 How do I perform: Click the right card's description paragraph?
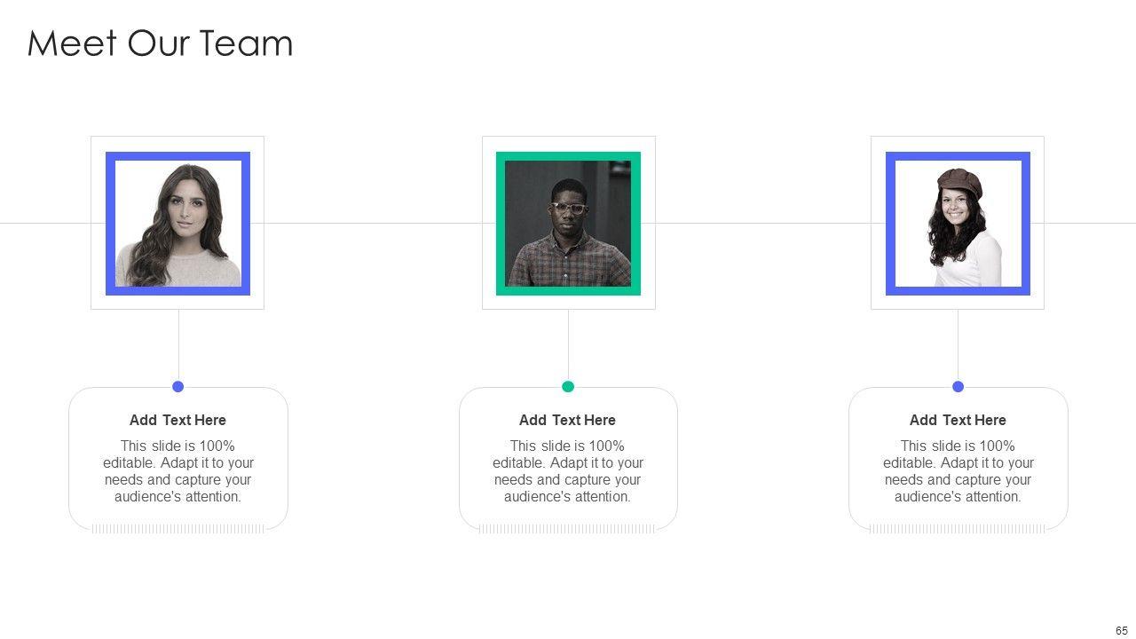tap(958, 471)
